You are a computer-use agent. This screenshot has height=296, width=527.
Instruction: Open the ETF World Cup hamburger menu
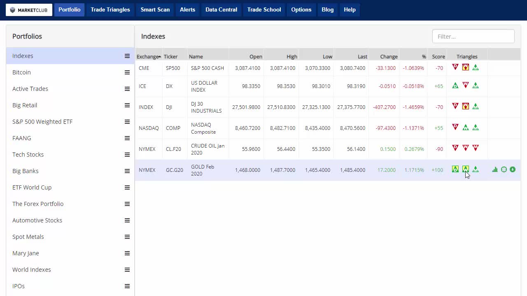(127, 187)
